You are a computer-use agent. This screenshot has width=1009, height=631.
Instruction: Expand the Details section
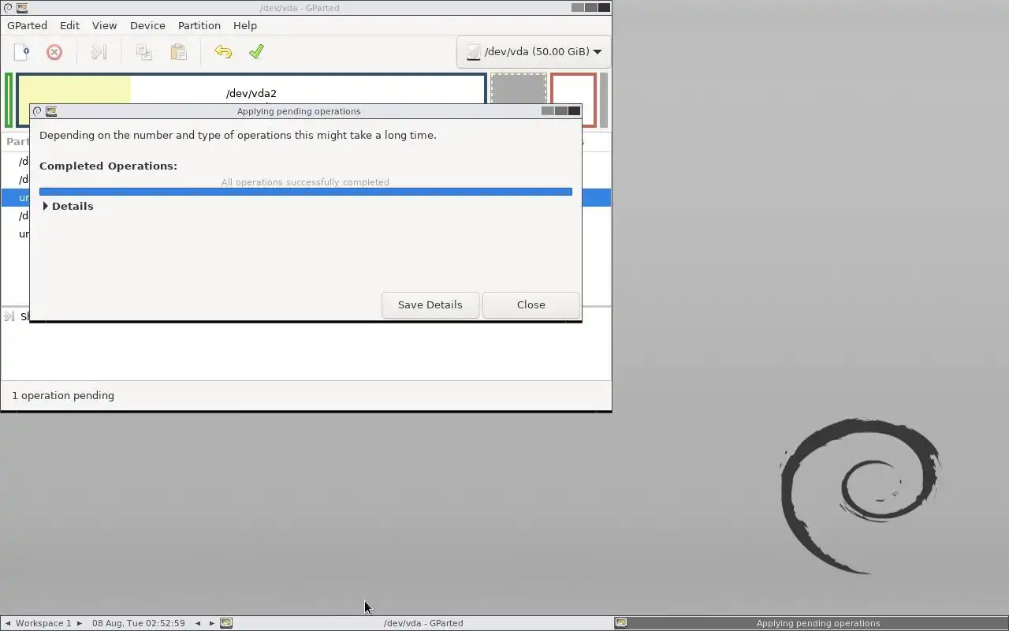(x=68, y=206)
